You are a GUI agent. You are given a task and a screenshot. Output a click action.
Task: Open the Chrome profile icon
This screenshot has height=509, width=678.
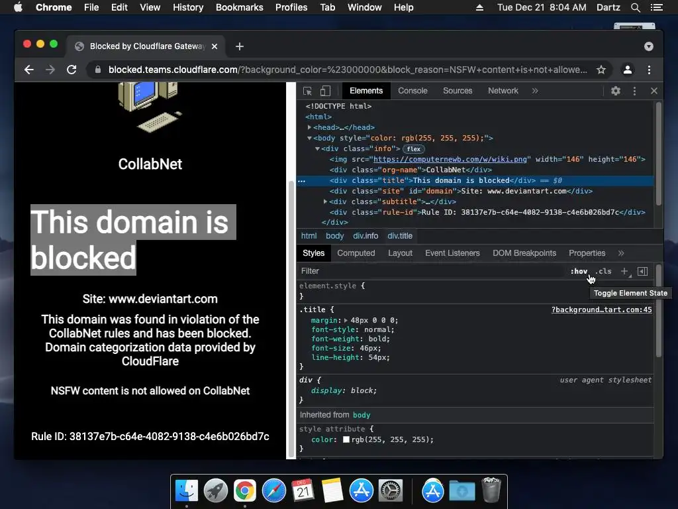pyautogui.click(x=628, y=70)
